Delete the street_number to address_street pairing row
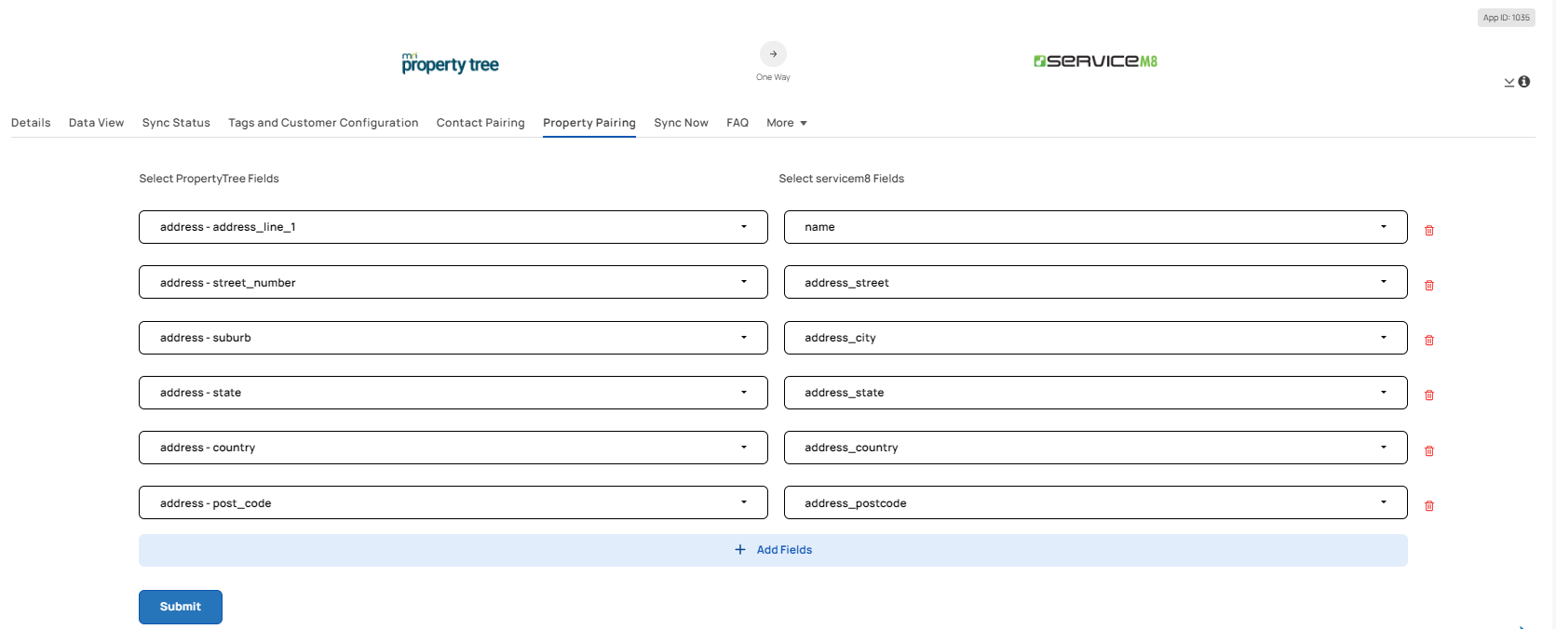1556x629 pixels. pyautogui.click(x=1429, y=285)
